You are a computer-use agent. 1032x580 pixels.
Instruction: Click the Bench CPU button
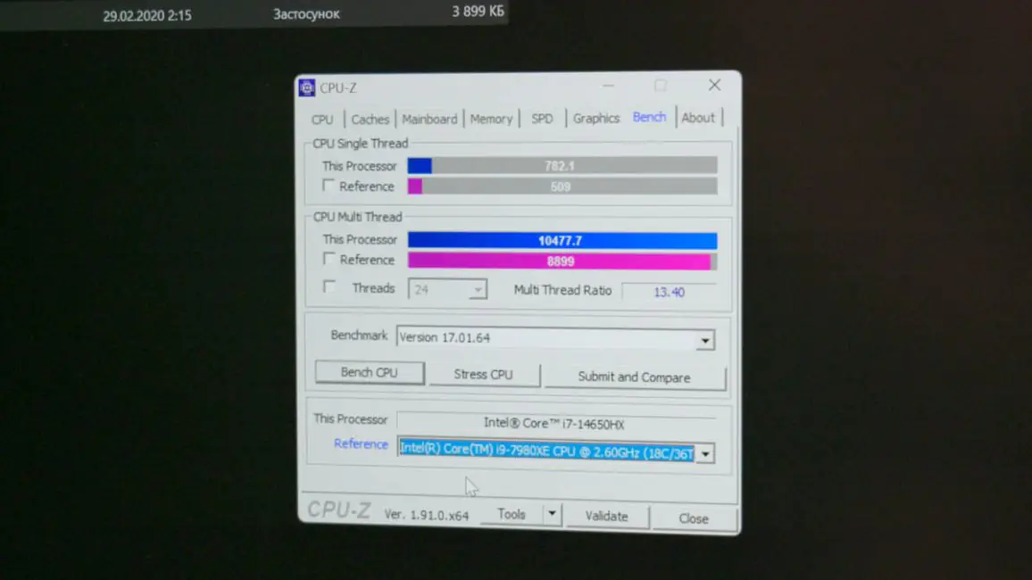point(370,372)
